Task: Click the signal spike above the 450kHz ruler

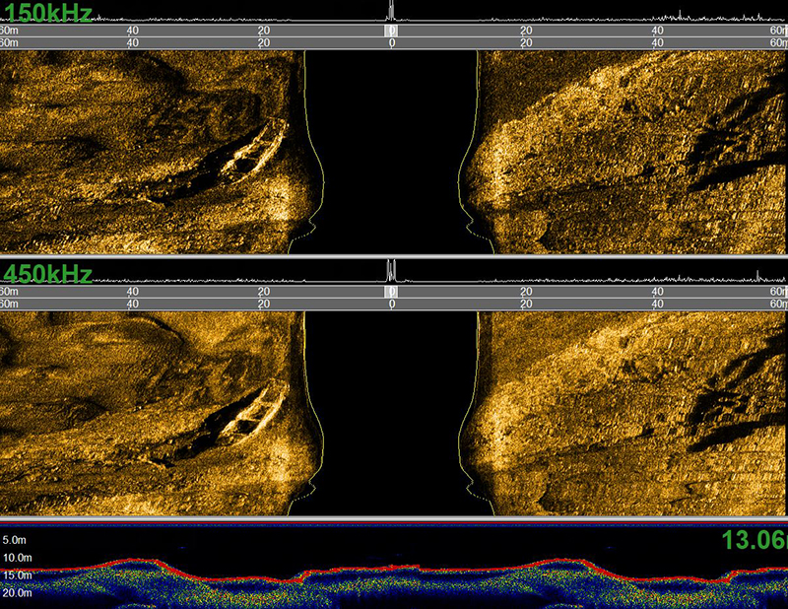Action: tap(391, 270)
